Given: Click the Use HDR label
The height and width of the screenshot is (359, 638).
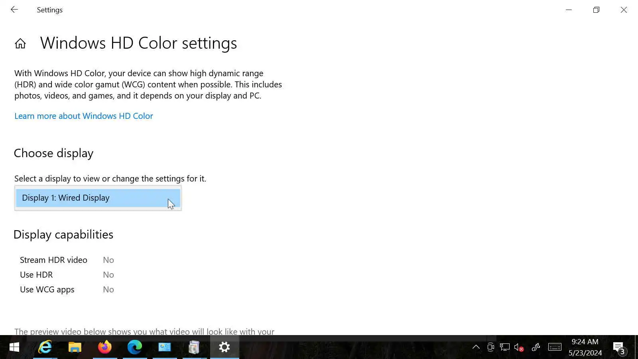Looking at the screenshot, I should (x=36, y=275).
